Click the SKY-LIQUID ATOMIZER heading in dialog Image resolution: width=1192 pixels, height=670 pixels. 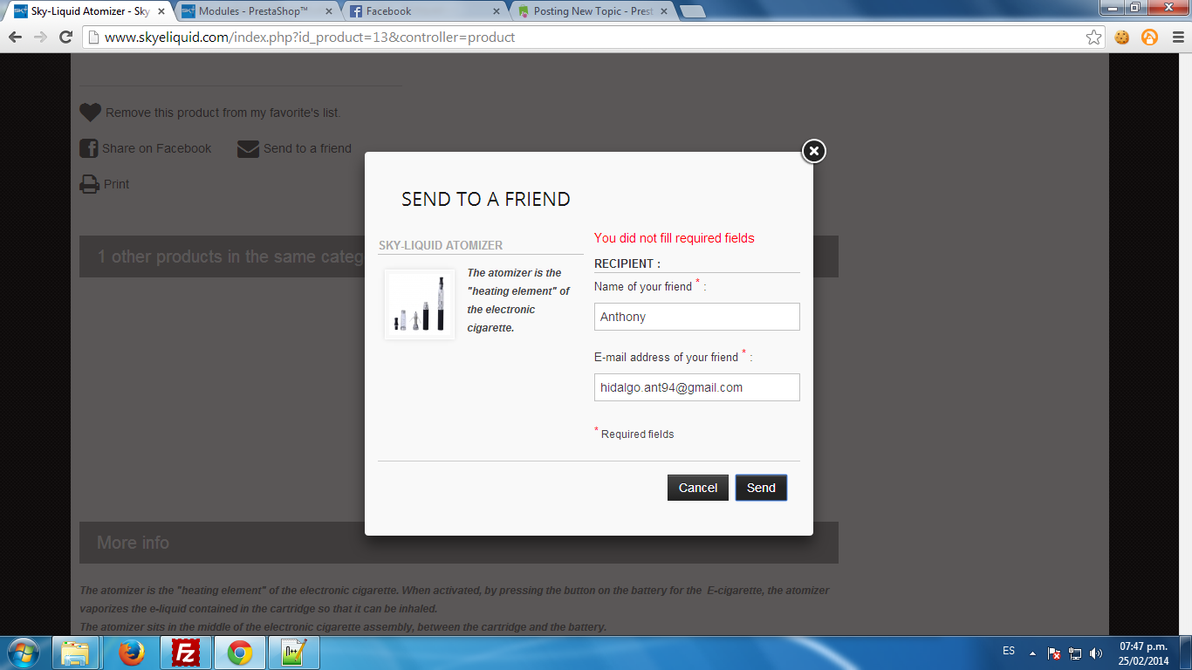click(x=441, y=245)
